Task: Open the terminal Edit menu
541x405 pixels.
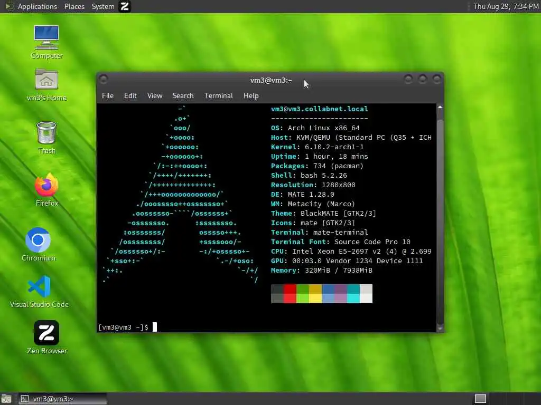Action: 130,96
